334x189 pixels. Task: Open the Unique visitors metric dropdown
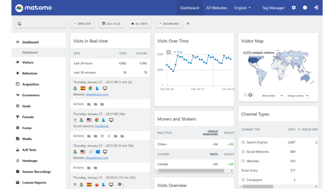[x=298, y=95]
